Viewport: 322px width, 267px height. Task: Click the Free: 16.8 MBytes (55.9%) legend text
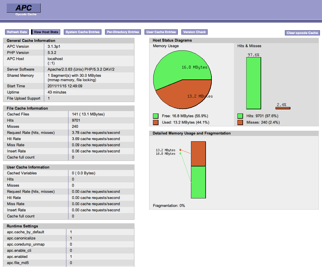tap(185, 116)
